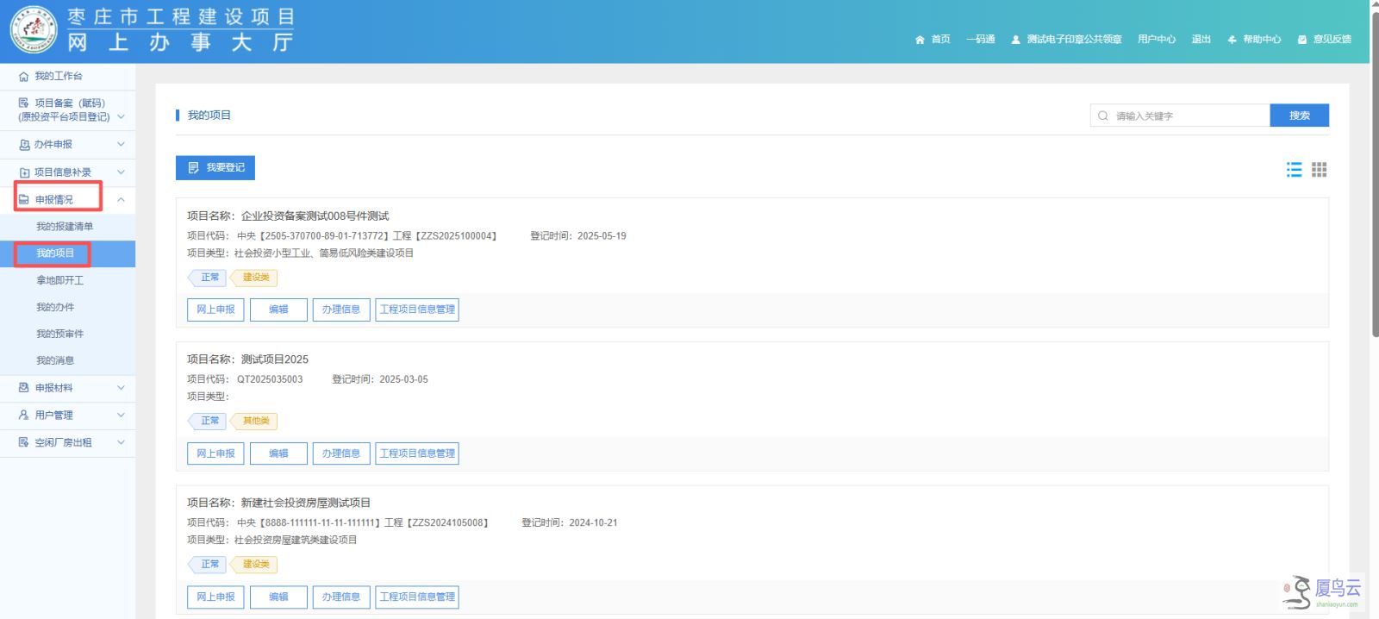
Task: Click the user icon beside 测试电子印章公共领章
Action: [x=1015, y=40]
